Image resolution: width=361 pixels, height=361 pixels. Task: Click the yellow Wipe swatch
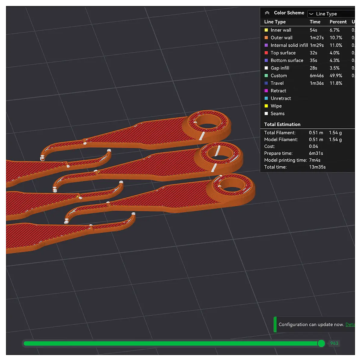coord(266,106)
